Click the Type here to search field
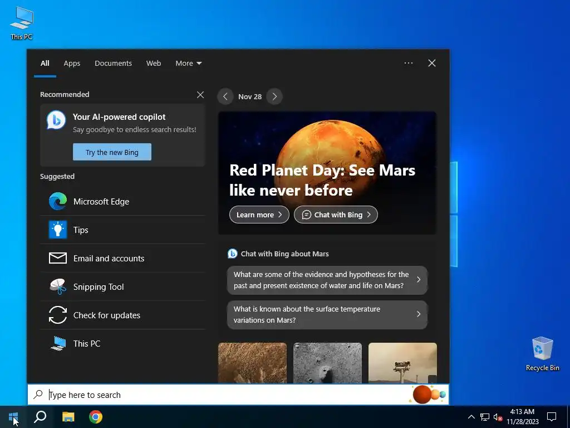The width and height of the screenshot is (570, 428). [x=238, y=395]
